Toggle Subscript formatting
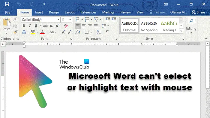Viewport: 210px width, 118px height. point(51,26)
